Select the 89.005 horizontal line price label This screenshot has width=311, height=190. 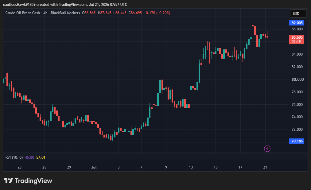coord(297,23)
